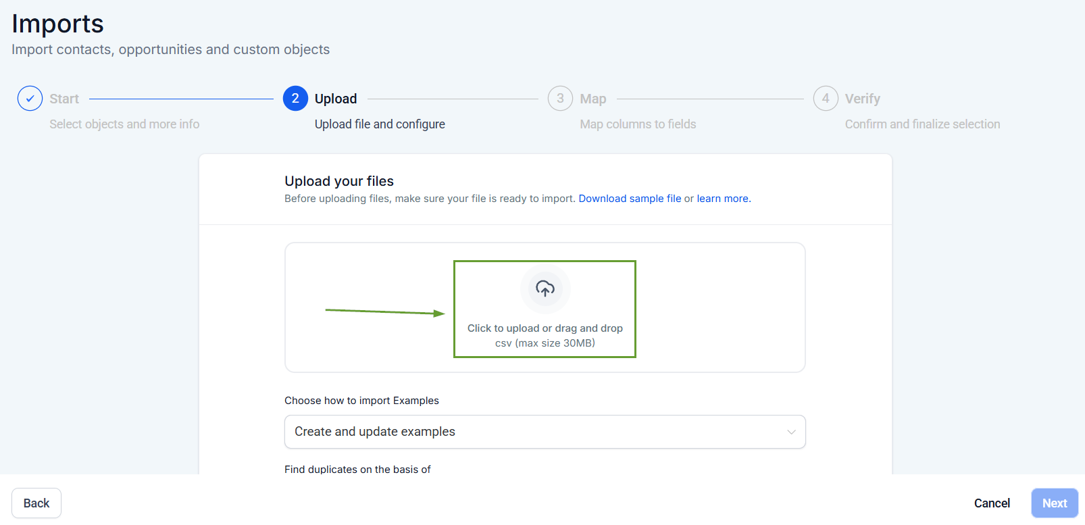Click the Start step checkmark circle

click(30, 99)
